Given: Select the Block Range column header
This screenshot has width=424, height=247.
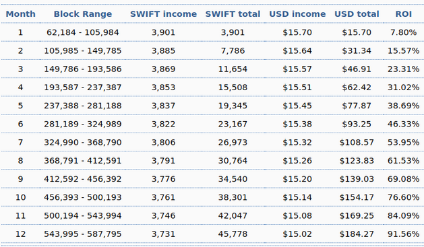Looking at the screenshot, I should [x=83, y=14].
